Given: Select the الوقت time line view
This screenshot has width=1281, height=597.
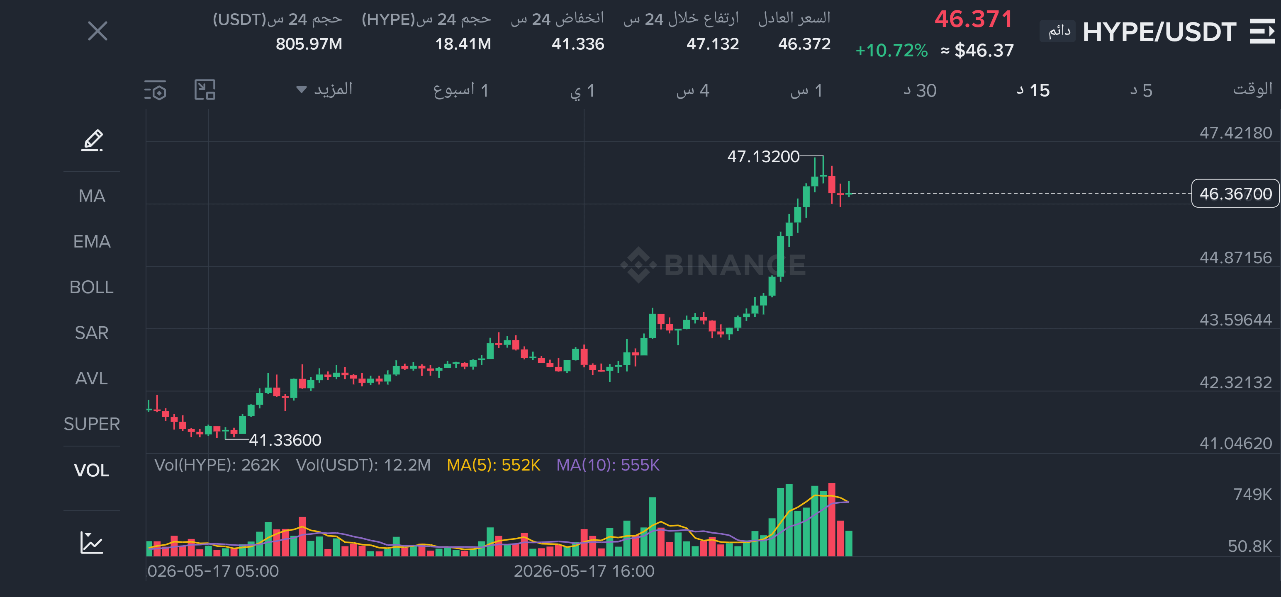Looking at the screenshot, I should click(x=1252, y=90).
